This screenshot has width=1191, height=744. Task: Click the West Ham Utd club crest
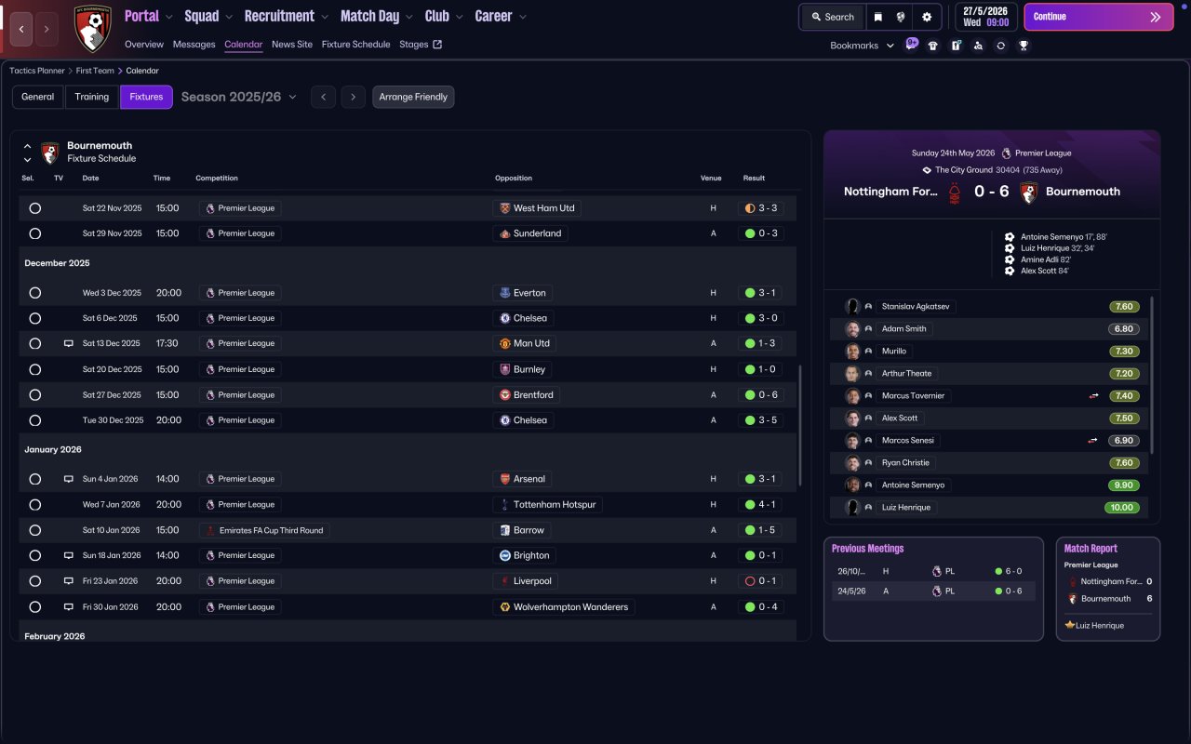point(505,208)
